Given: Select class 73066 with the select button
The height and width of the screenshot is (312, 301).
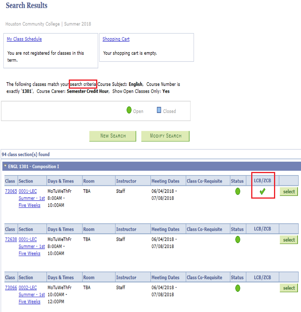Looking at the screenshot, I should pos(289,288).
